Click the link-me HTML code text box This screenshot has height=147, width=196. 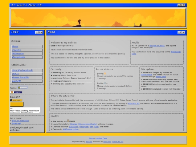(x=25, y=110)
